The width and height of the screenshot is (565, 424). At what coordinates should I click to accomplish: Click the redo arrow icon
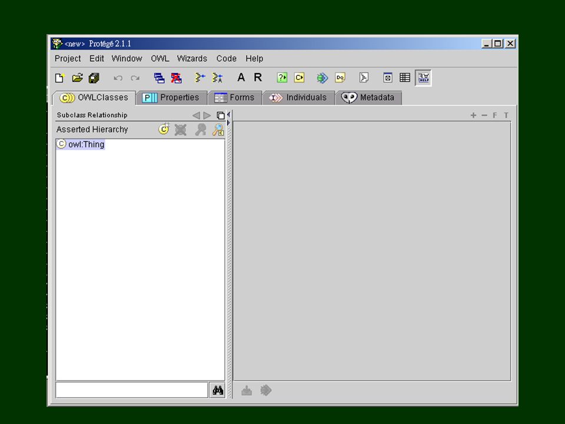click(x=135, y=78)
